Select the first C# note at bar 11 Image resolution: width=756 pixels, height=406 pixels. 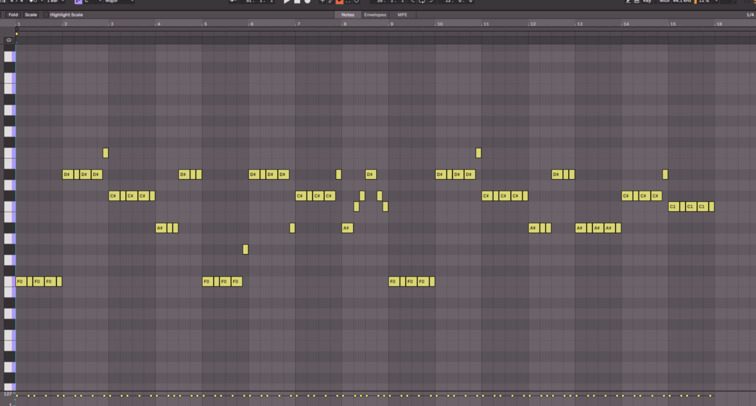pos(487,196)
